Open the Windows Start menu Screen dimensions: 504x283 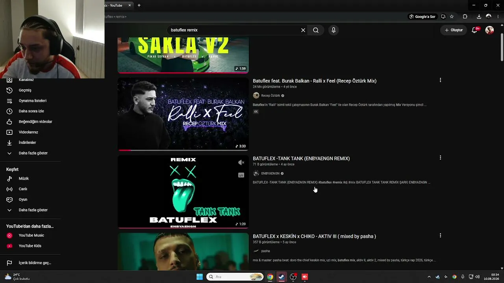(x=200, y=277)
